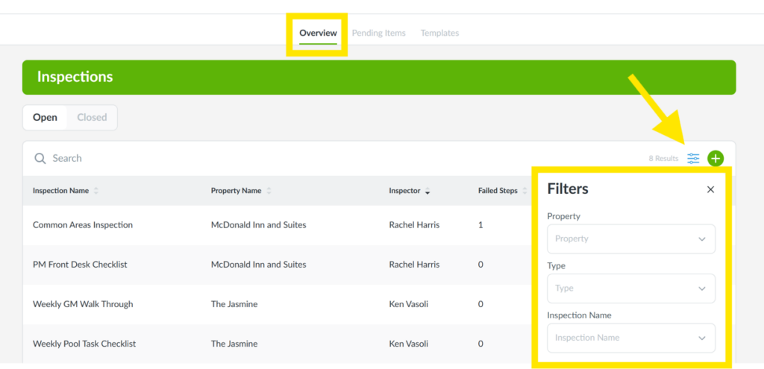Sort by Inspection Name column arrows
Screen dimensions: 764x369
96,191
